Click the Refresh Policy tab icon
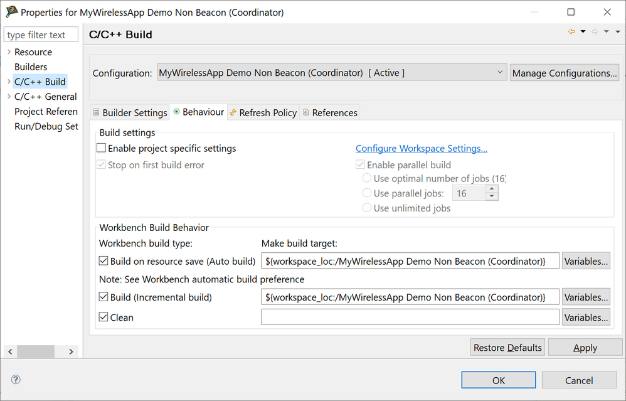The height and width of the screenshot is (401, 626). coord(233,113)
